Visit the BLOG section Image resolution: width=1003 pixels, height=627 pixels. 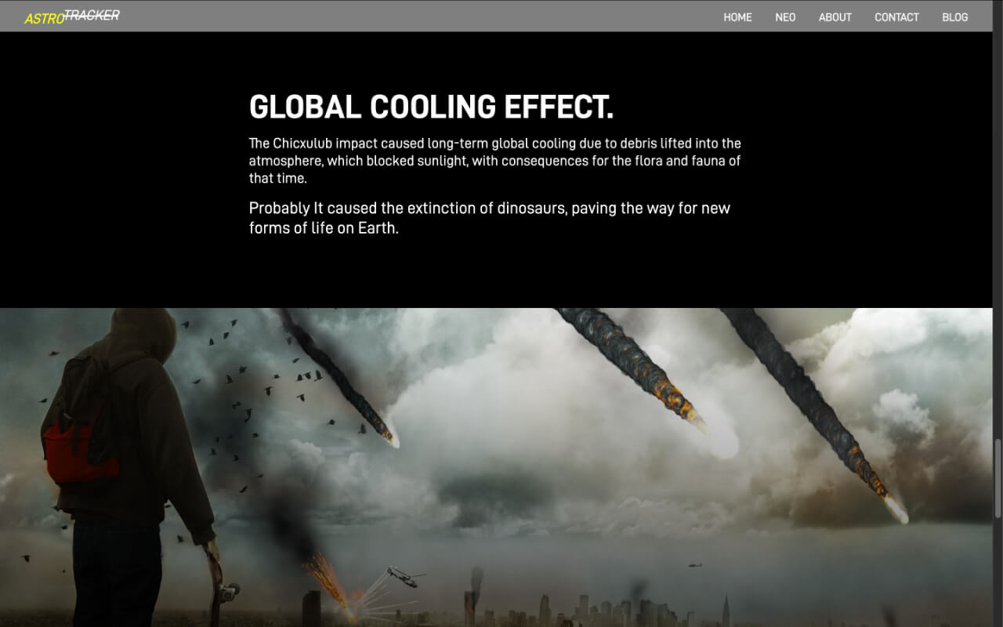click(954, 17)
